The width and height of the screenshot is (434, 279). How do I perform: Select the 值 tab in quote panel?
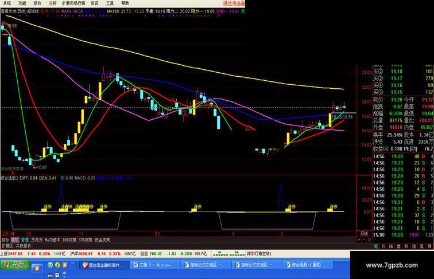pyautogui.click(x=421, y=246)
